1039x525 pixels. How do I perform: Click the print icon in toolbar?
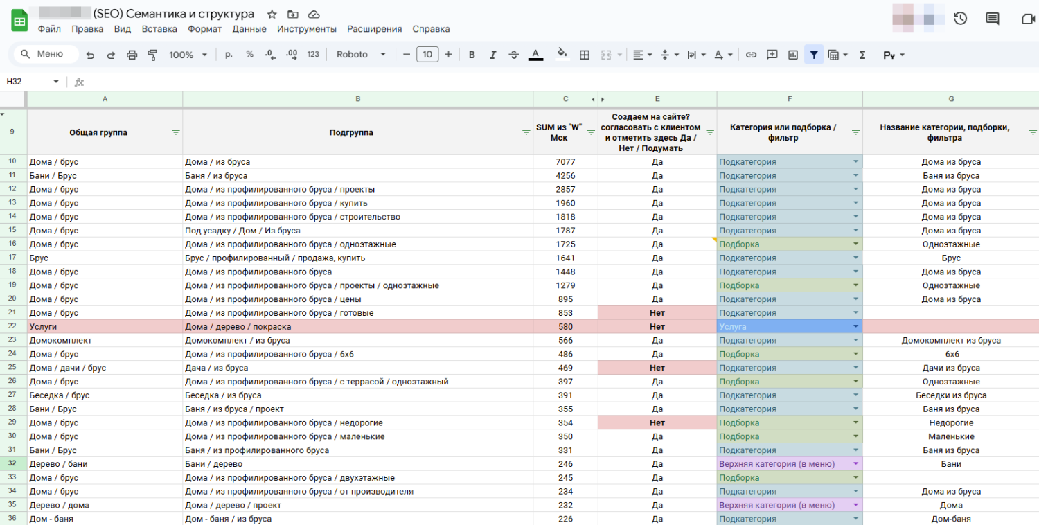point(132,55)
